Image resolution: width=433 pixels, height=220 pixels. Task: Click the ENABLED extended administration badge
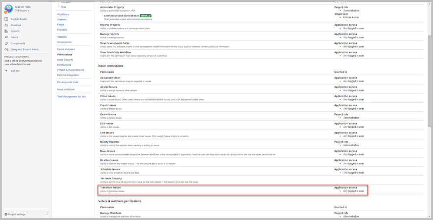click(x=145, y=16)
